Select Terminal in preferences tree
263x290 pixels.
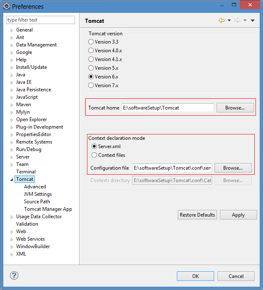(x=26, y=172)
